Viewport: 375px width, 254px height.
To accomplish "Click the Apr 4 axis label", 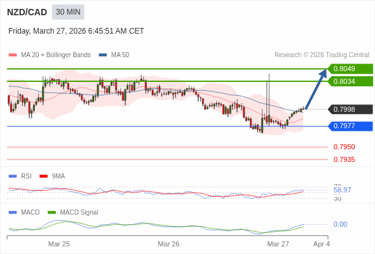I will coord(322,244).
